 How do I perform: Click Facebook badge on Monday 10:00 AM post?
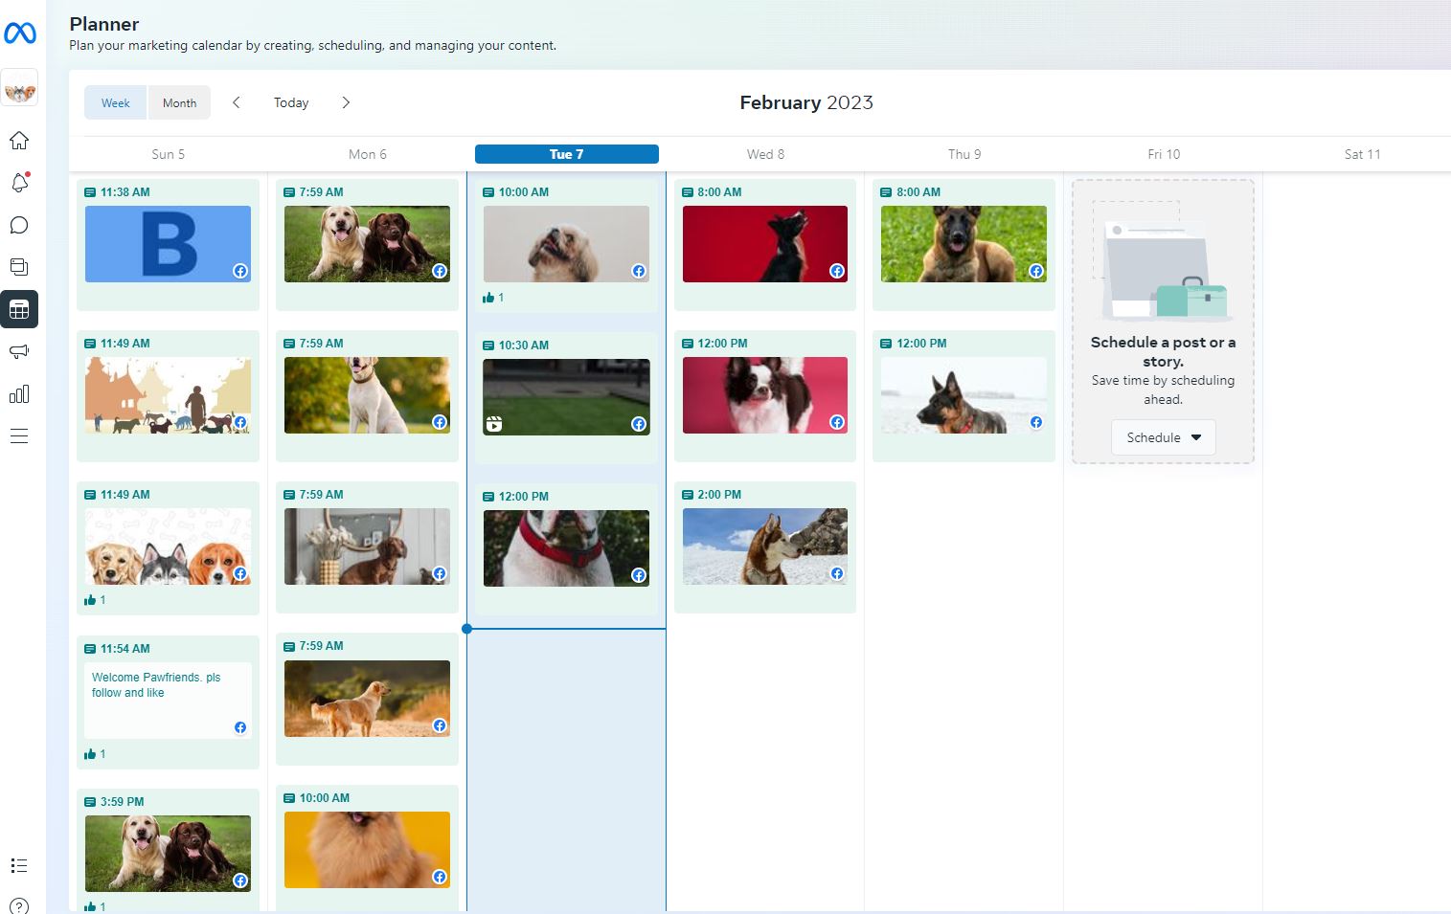click(440, 877)
